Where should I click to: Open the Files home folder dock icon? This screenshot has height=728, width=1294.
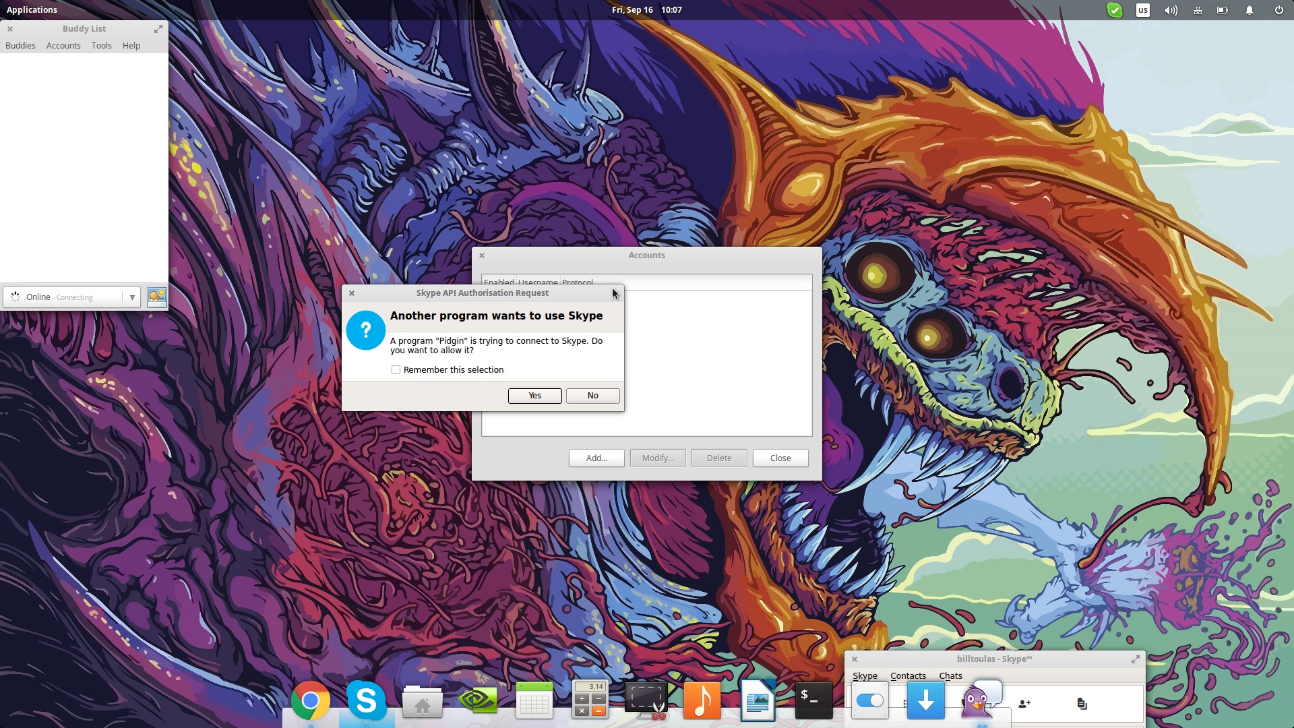[x=423, y=702]
